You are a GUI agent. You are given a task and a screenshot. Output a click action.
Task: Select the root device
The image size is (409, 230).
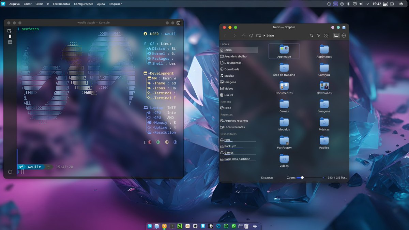[x=239, y=140]
